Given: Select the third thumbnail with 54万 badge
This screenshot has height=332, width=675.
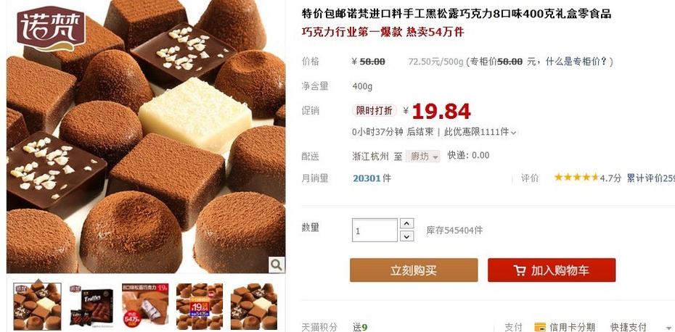Looking at the screenshot, I should (145, 306).
